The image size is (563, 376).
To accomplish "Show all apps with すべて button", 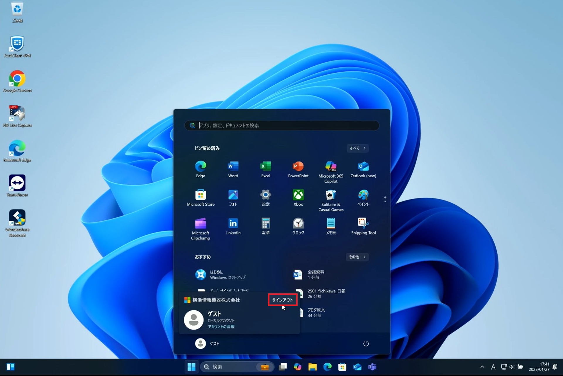I will point(357,148).
